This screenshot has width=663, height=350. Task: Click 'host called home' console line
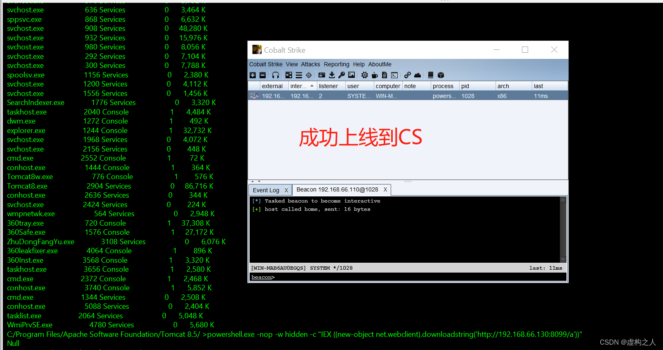click(311, 209)
